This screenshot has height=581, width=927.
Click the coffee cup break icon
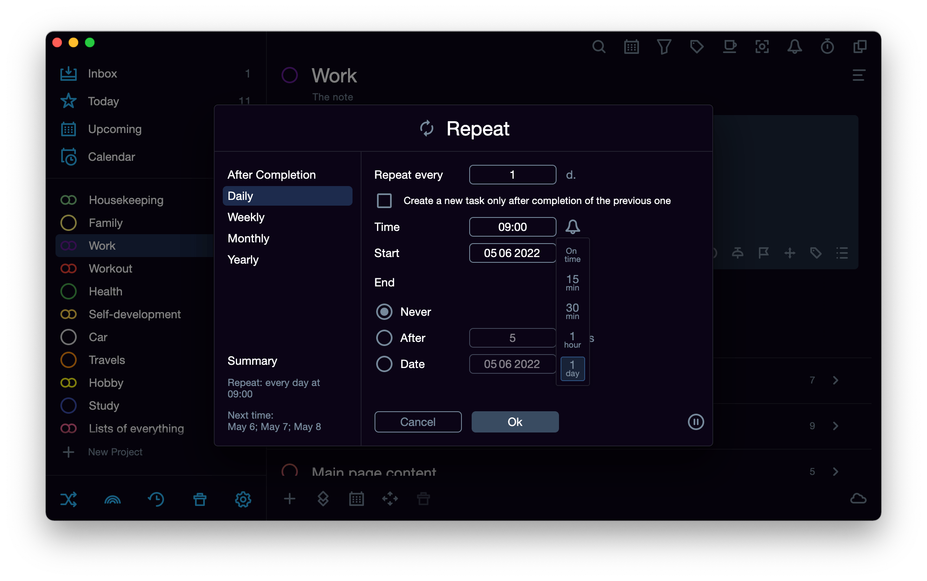[730, 47]
